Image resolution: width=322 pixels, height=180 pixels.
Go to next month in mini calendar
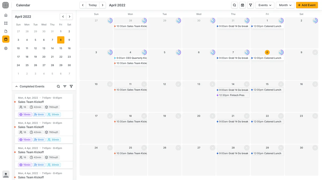pyautogui.click(x=69, y=17)
